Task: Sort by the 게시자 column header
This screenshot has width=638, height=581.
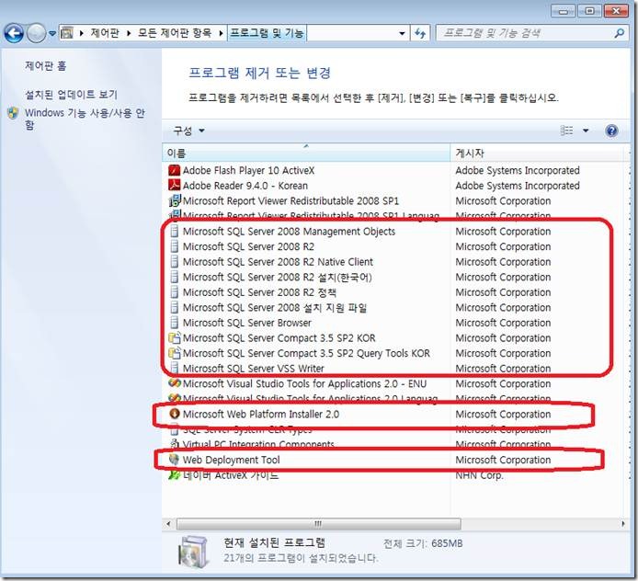Action: coord(537,153)
